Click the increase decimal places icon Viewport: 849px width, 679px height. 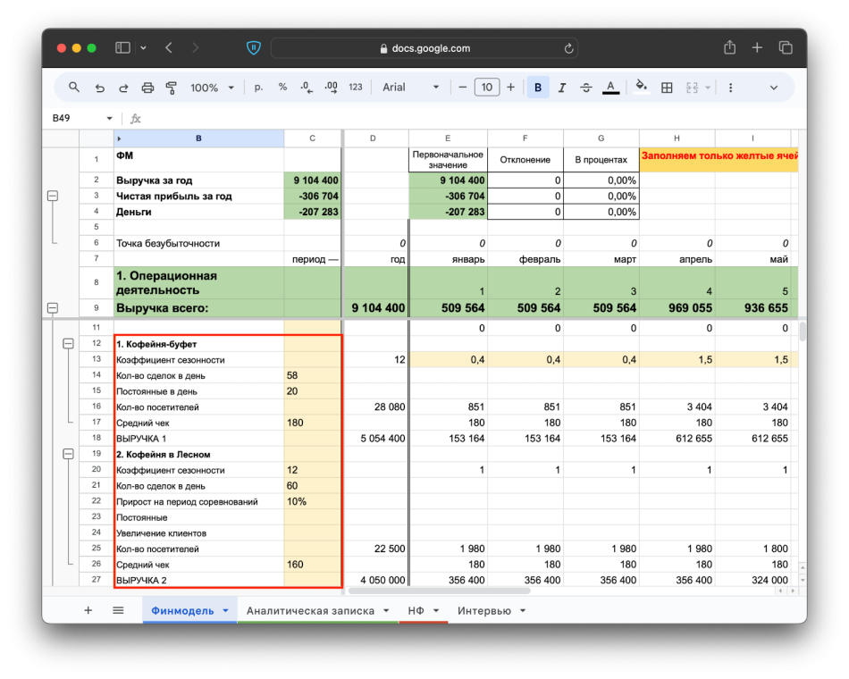pyautogui.click(x=331, y=88)
